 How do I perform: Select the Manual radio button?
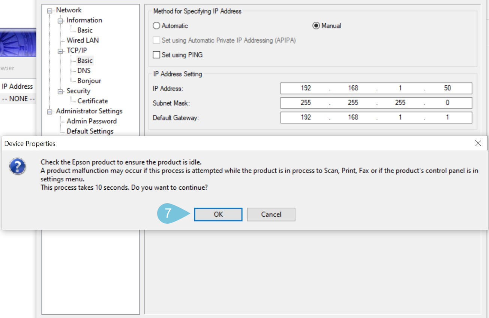(x=316, y=26)
